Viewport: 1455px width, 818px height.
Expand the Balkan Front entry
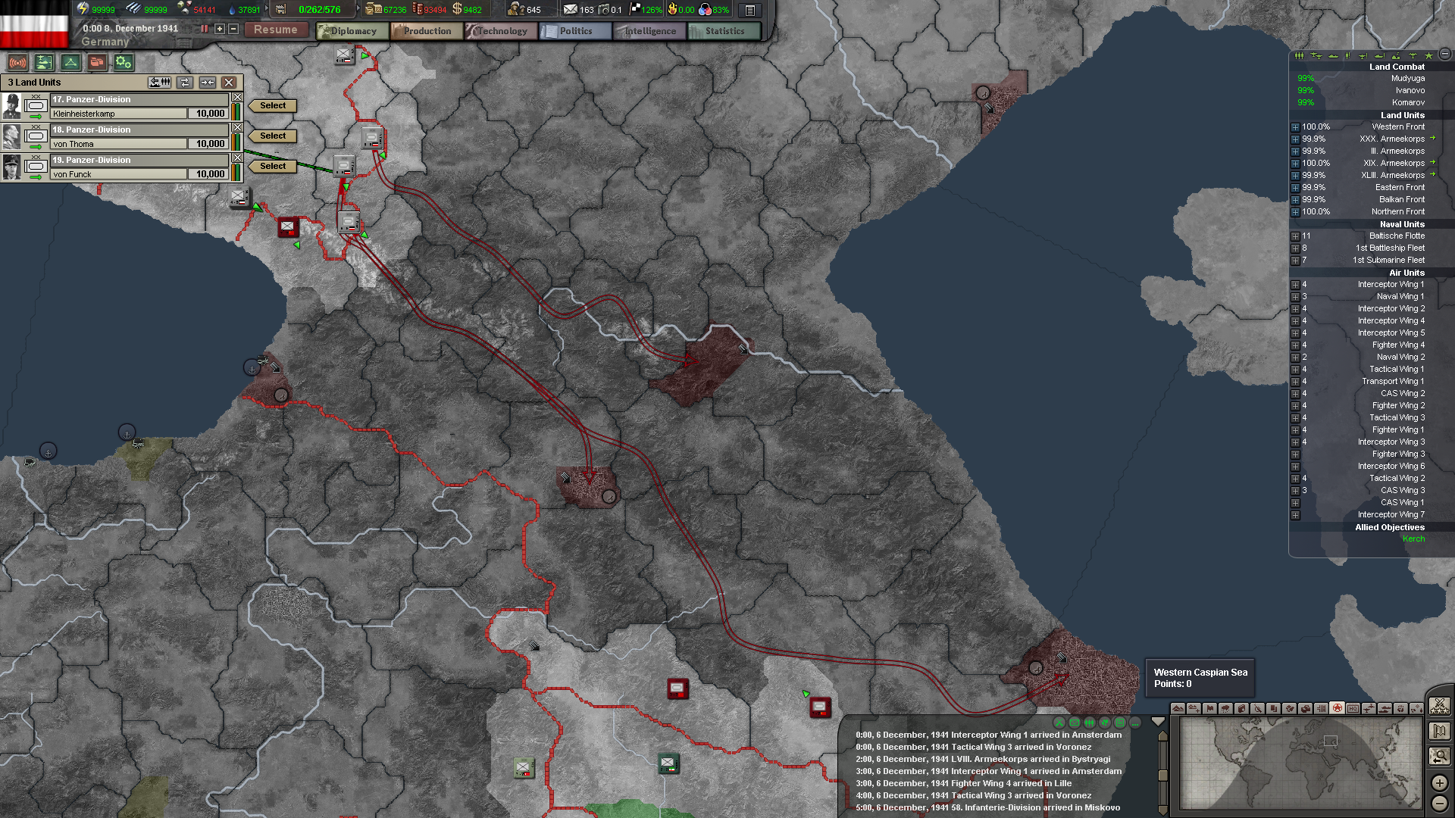coord(1295,200)
